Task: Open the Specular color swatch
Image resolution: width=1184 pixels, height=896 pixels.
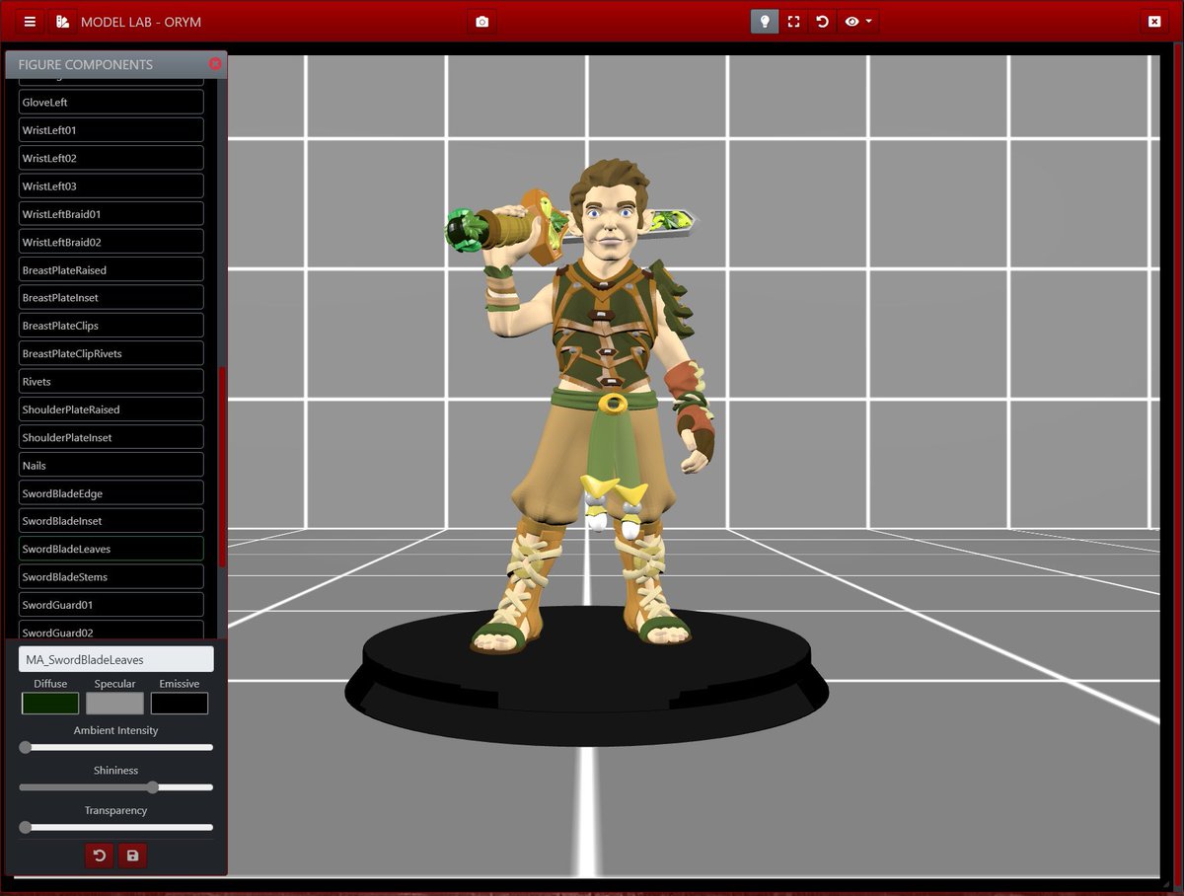Action: [x=114, y=704]
